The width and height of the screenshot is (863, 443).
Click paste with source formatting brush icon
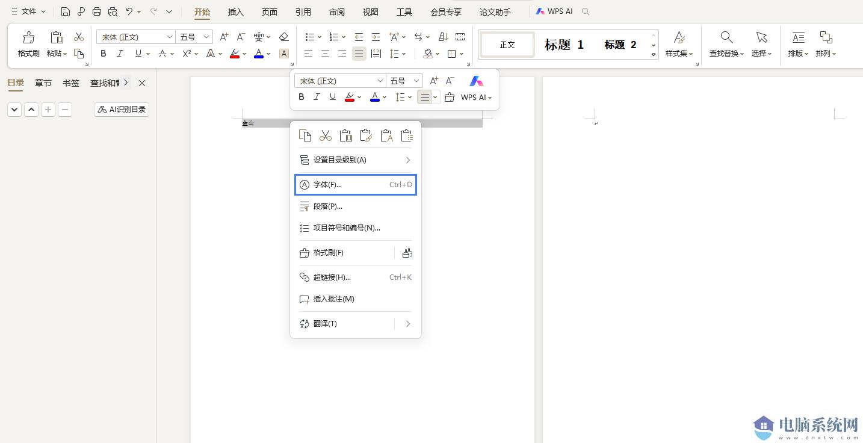[x=366, y=135]
